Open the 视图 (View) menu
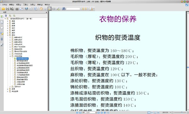The height and width of the screenshot is (114, 189). 19,5
